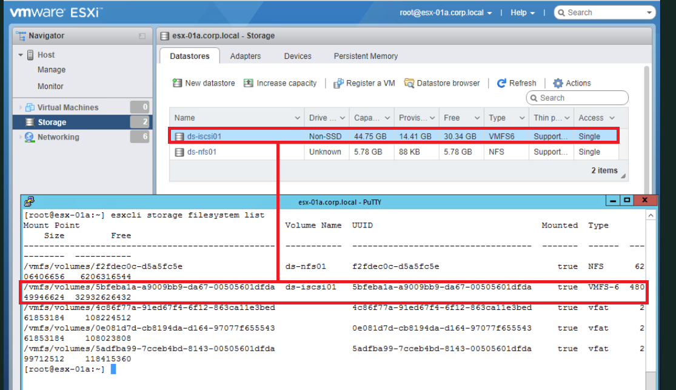Open the Free column dropdown arrow
676x390 pixels.
[477, 118]
